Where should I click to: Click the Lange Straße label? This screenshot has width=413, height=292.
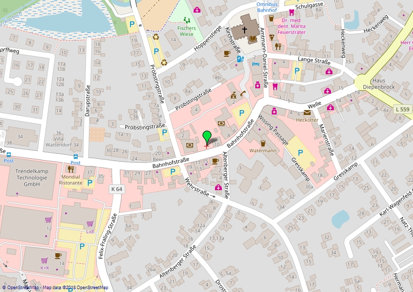coord(314,61)
